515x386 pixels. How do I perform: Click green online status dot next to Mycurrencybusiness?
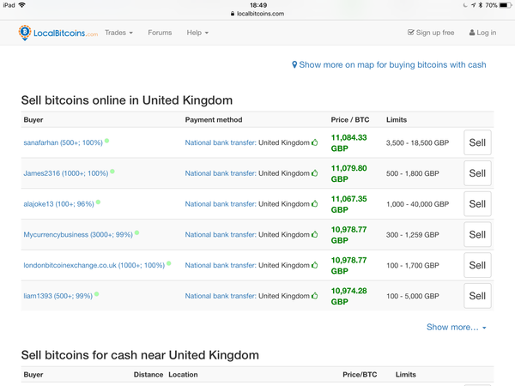[x=137, y=232]
